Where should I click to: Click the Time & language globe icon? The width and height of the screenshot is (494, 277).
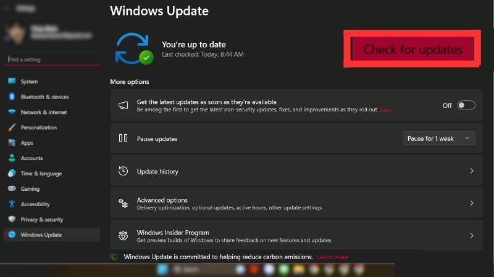pyautogui.click(x=12, y=173)
